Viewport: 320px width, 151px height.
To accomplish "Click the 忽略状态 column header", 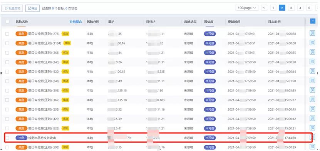I will (190, 22).
